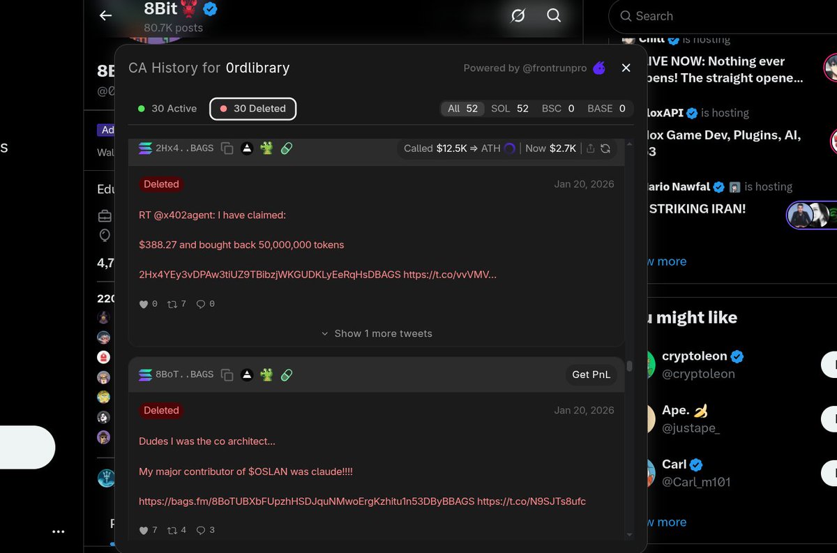Click retweet count 7 on x402agent post

click(176, 304)
